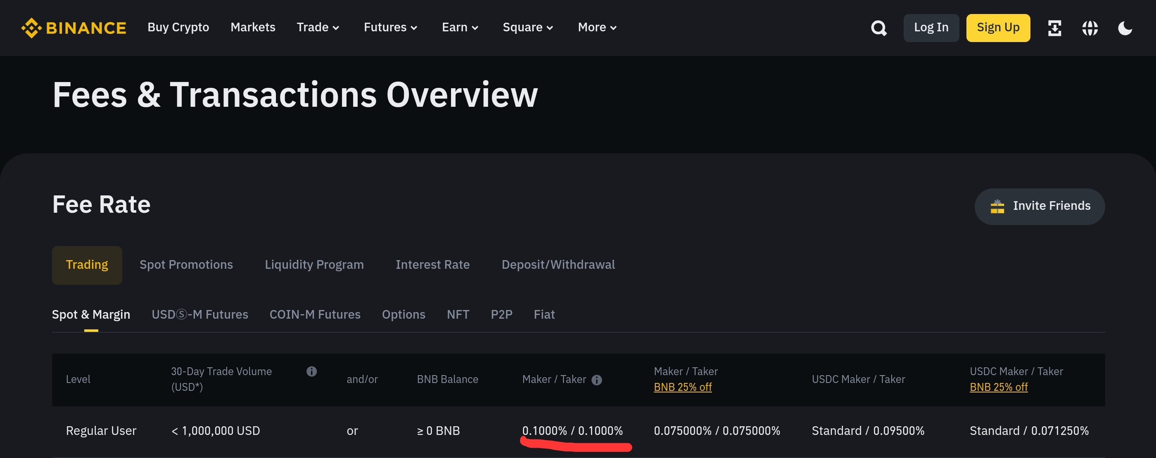Expand the Trade dropdown menu

pyautogui.click(x=318, y=27)
